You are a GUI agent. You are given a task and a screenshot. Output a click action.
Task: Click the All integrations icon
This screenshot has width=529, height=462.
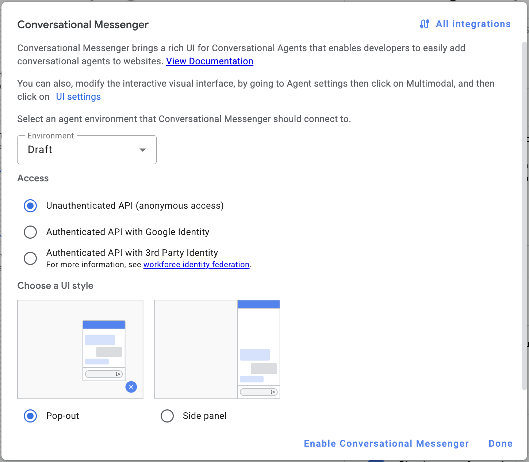coord(424,24)
